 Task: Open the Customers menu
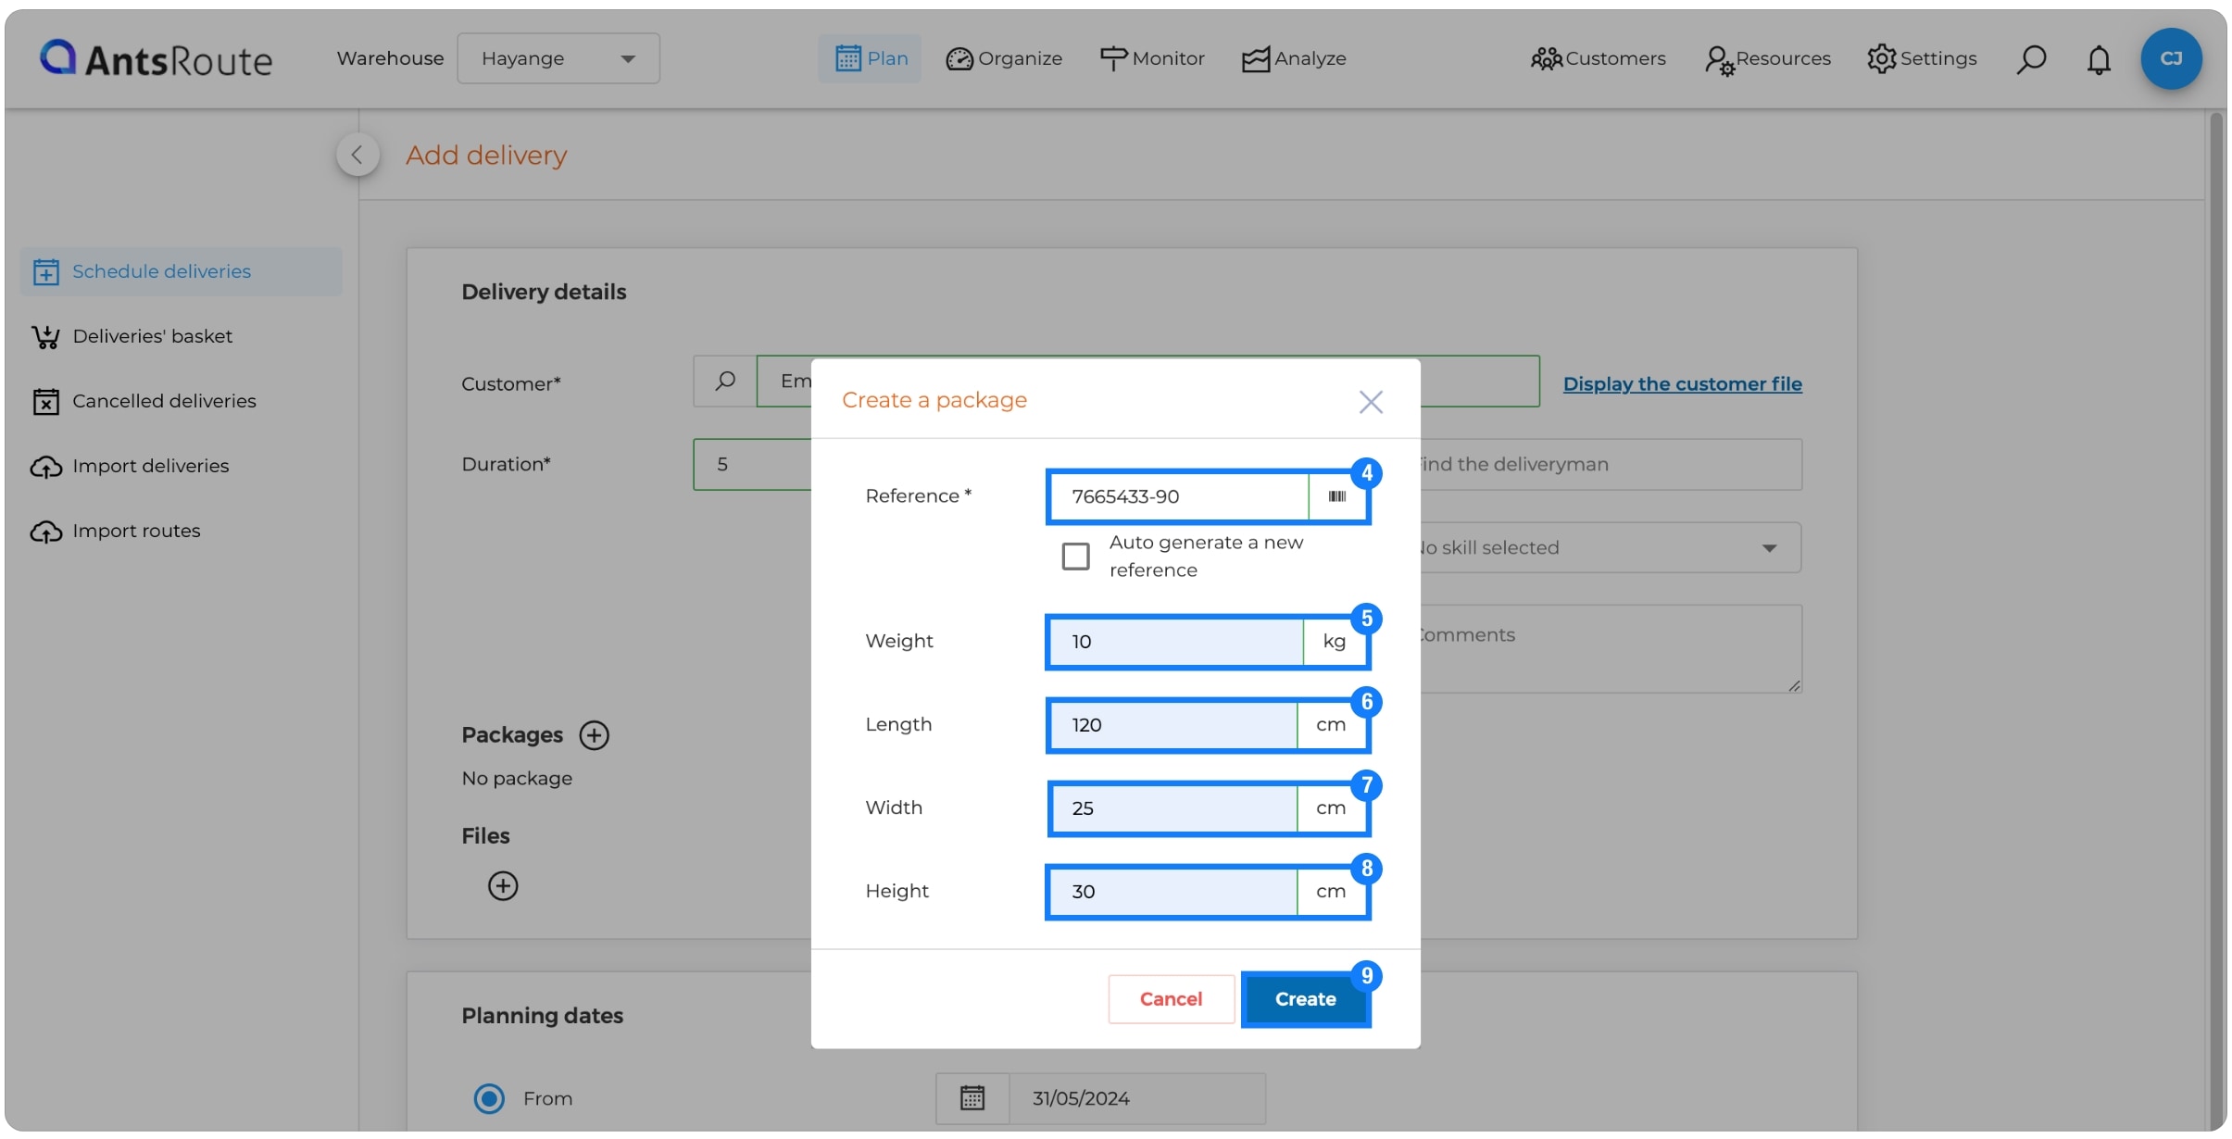tap(1599, 58)
